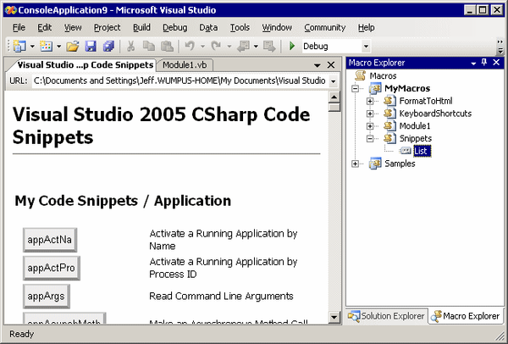Click the vertical scrollbar thumb
Image resolution: width=508 pixels, height=344 pixels.
click(x=334, y=107)
